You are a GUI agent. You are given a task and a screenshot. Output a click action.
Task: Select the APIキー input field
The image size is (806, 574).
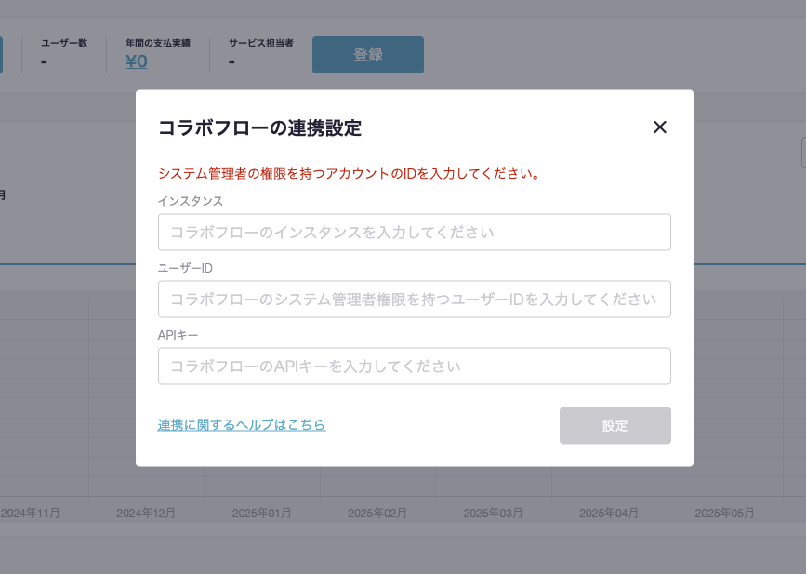pos(414,367)
